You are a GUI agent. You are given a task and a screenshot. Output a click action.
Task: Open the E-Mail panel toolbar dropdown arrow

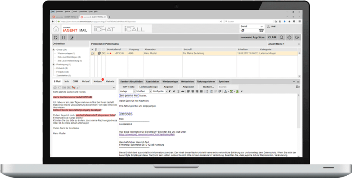[x=114, y=87]
